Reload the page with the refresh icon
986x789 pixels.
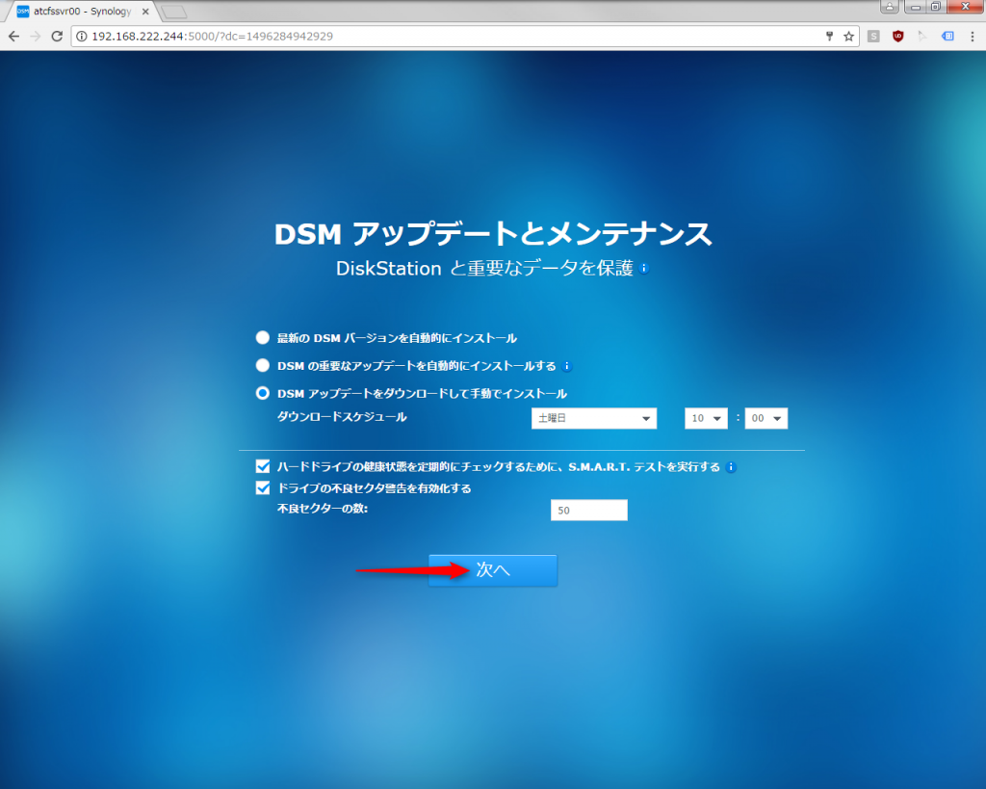[x=57, y=36]
